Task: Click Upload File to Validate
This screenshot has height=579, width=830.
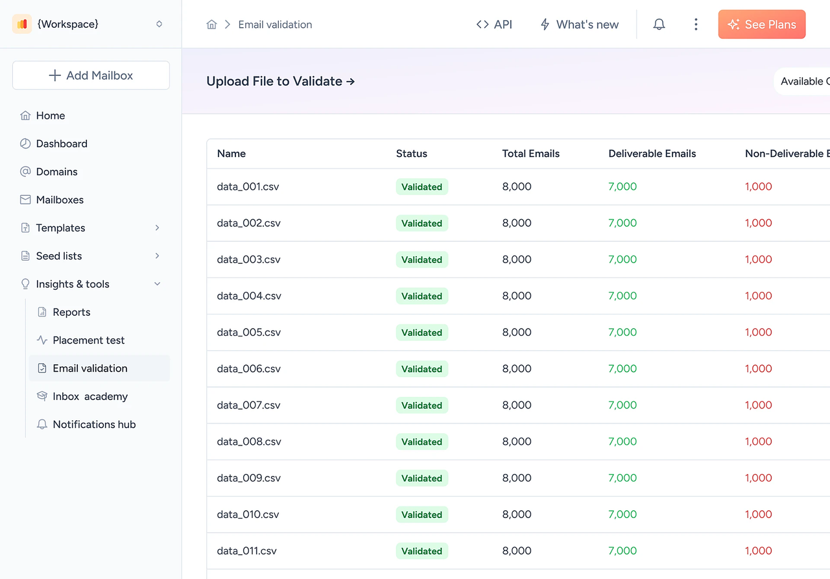Action: [x=281, y=81]
